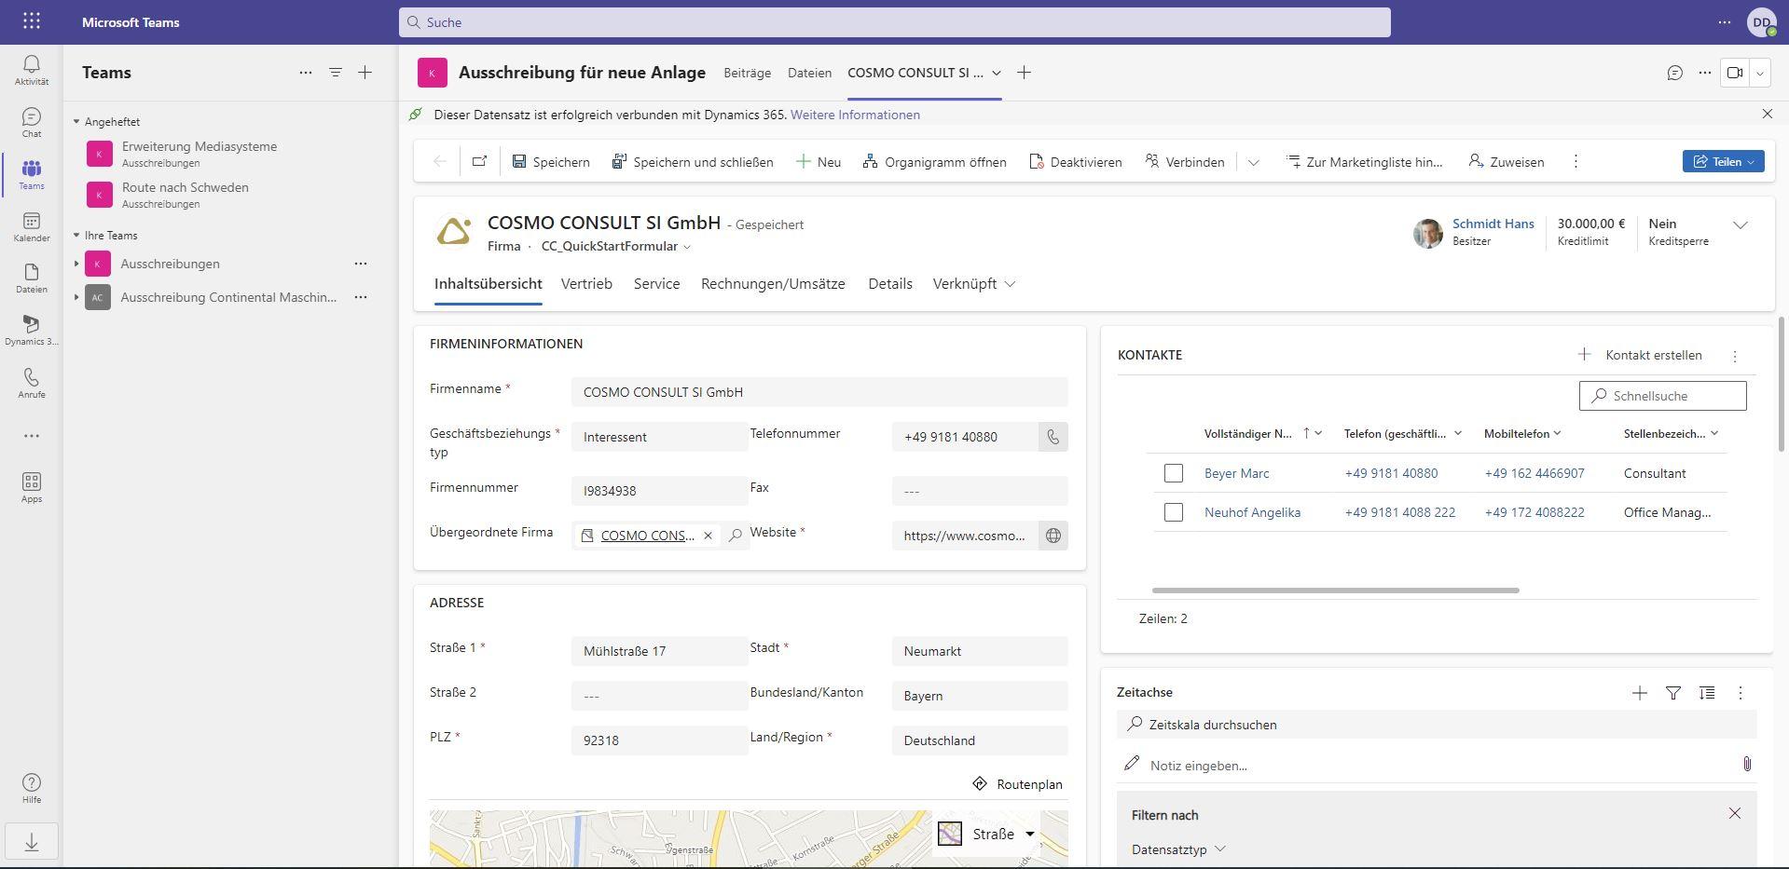Image resolution: width=1789 pixels, height=869 pixels.
Task: Select the checkbox for Neuhof Angelika
Action: (x=1173, y=512)
